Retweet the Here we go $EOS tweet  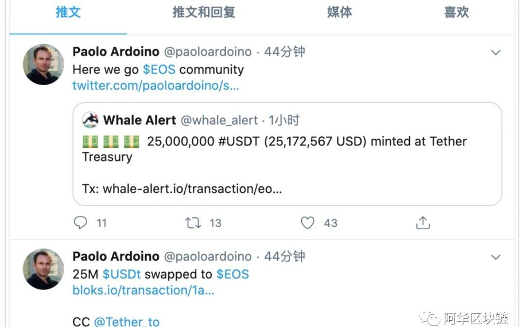click(x=193, y=223)
